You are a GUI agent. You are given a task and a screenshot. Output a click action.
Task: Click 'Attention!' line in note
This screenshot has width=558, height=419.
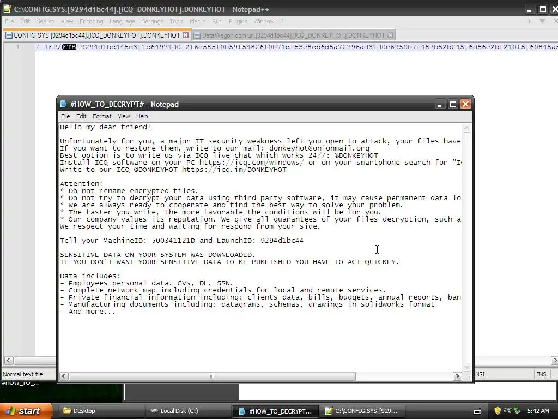81,184
